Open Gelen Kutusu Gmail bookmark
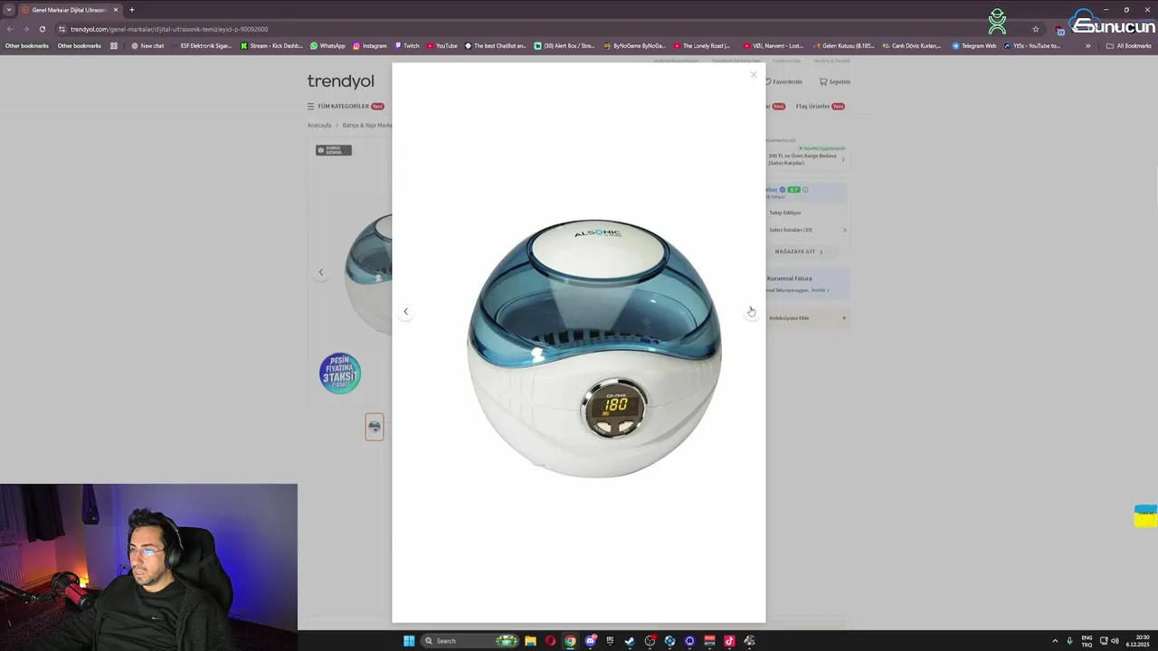Screen dimensions: 1158x651 tap(843, 46)
